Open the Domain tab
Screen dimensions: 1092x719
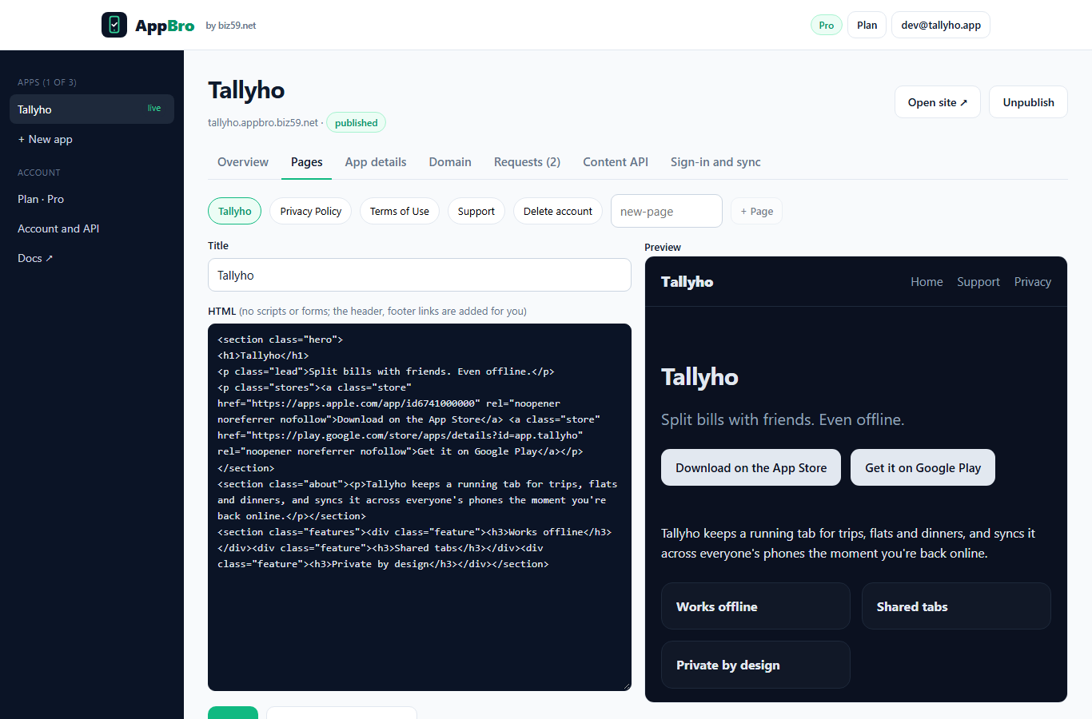pos(450,162)
